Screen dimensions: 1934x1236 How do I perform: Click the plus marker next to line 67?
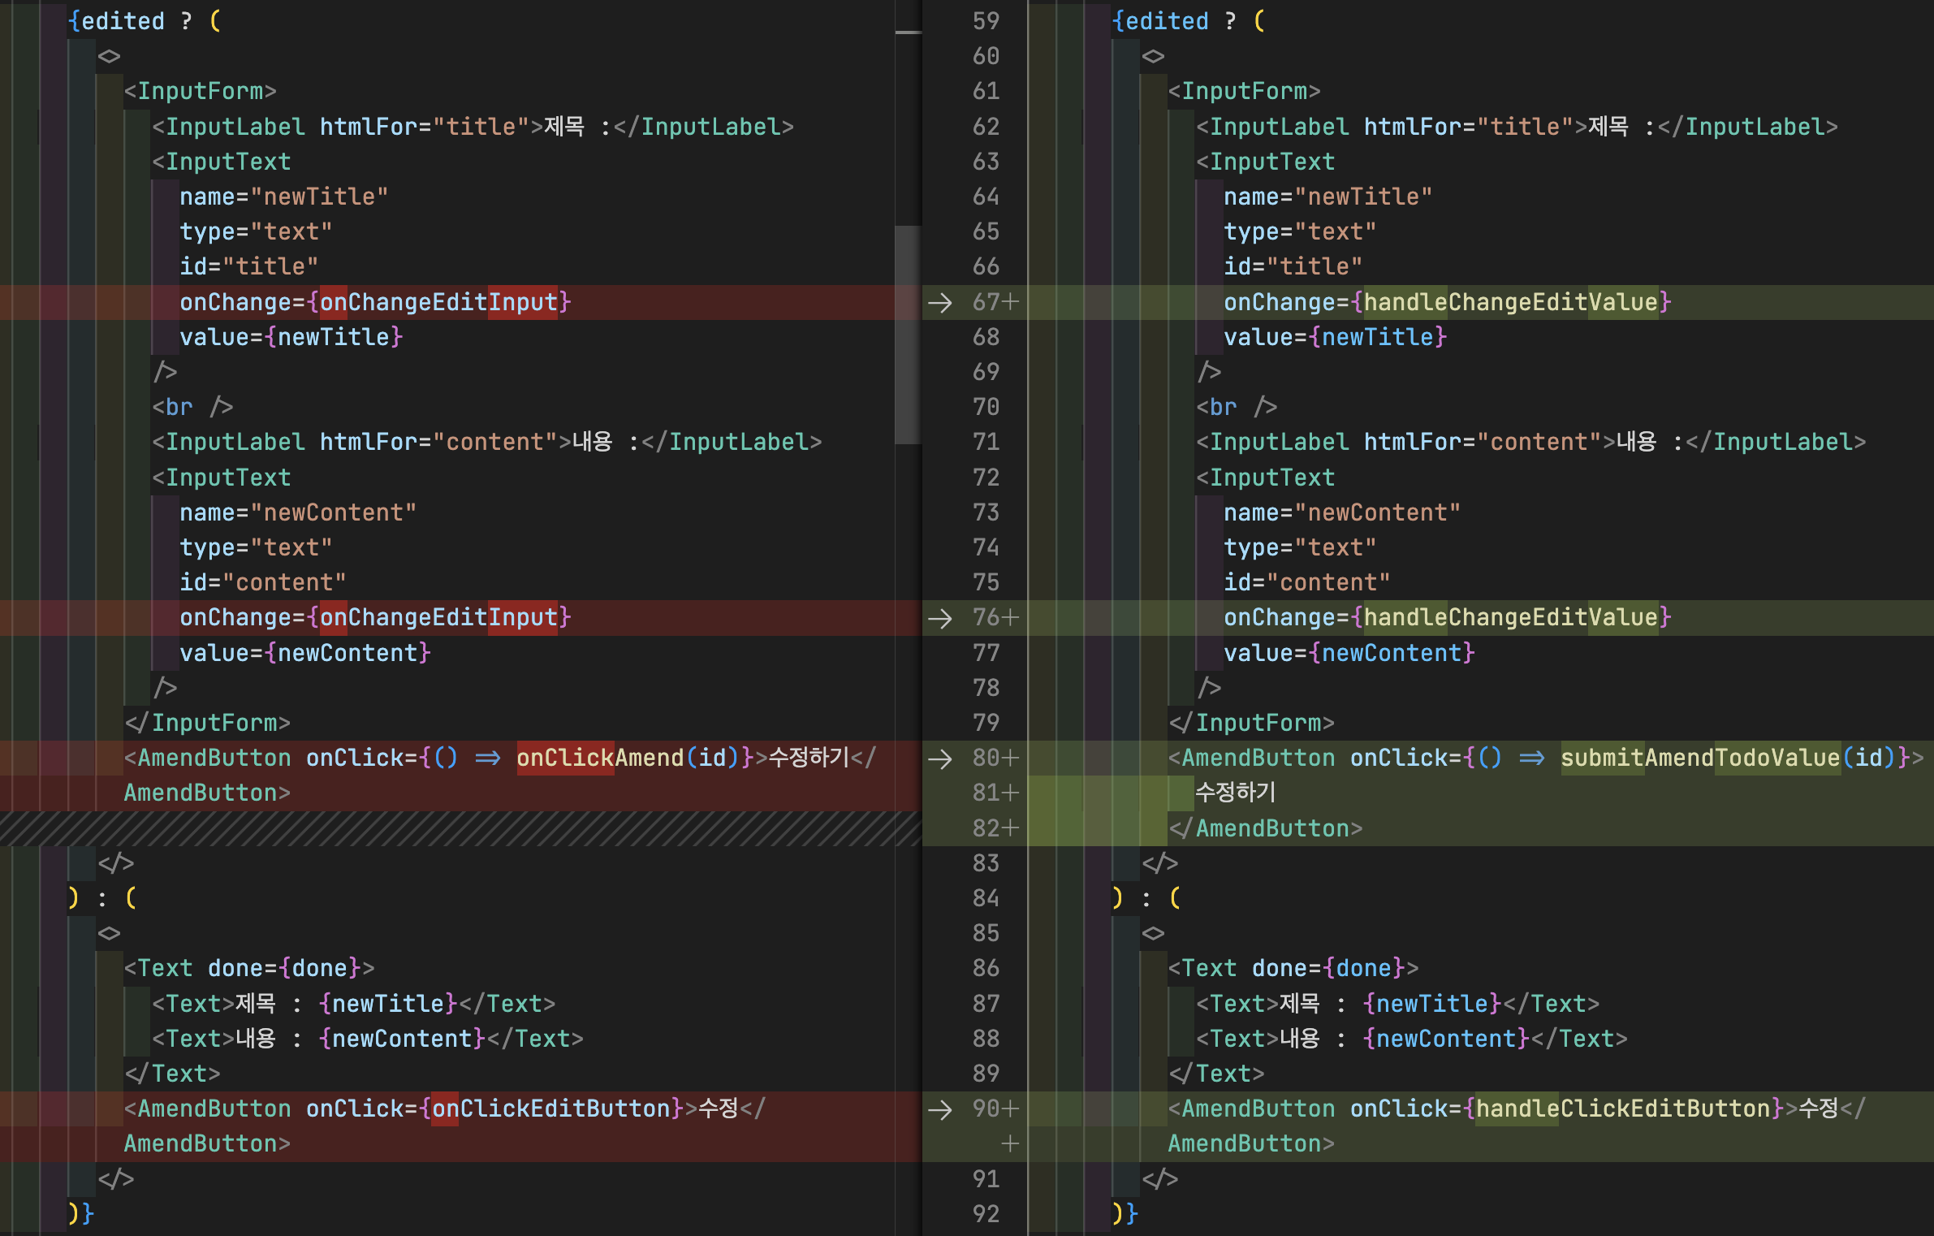pyautogui.click(x=1010, y=303)
